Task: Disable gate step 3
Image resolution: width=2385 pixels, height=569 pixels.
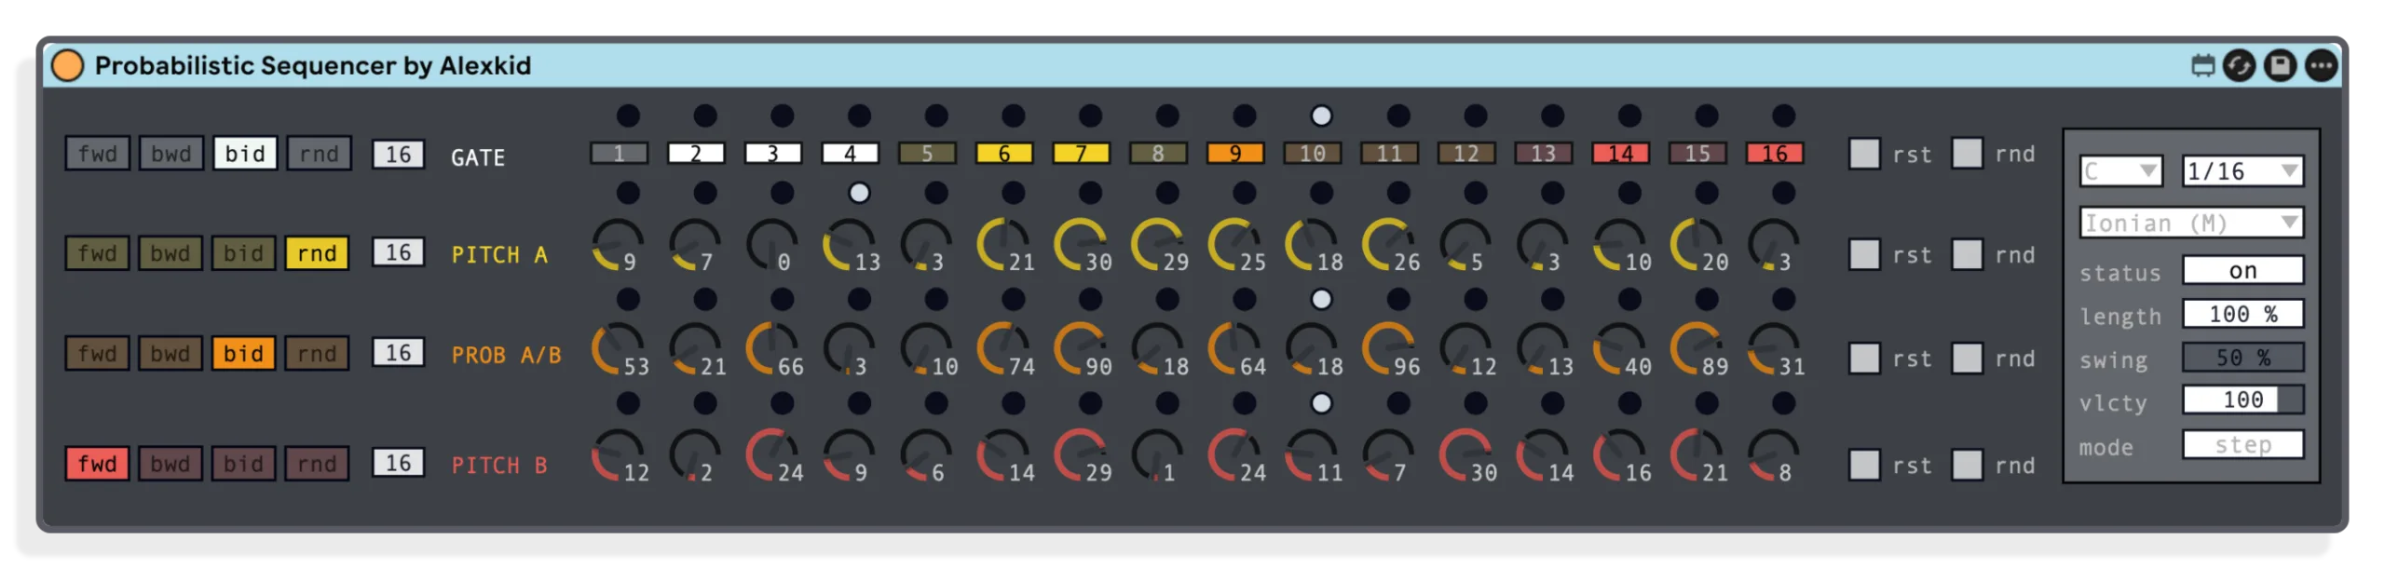Action: coord(772,154)
